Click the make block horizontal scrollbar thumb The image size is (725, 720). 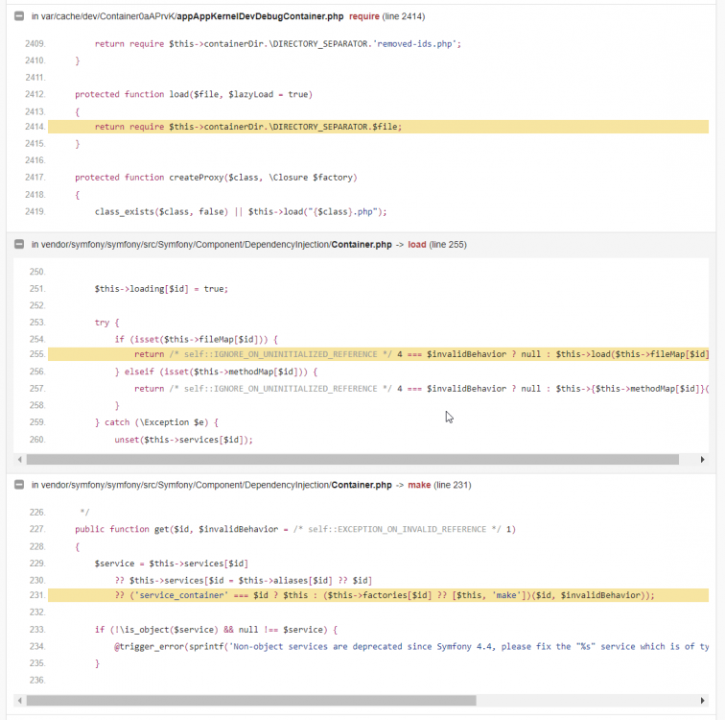tap(251, 701)
